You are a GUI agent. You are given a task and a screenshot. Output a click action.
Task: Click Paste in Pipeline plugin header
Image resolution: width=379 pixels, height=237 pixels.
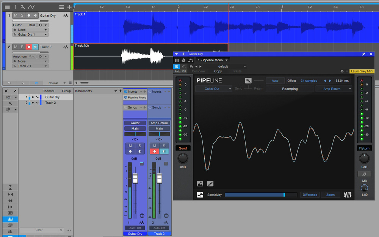(x=237, y=71)
